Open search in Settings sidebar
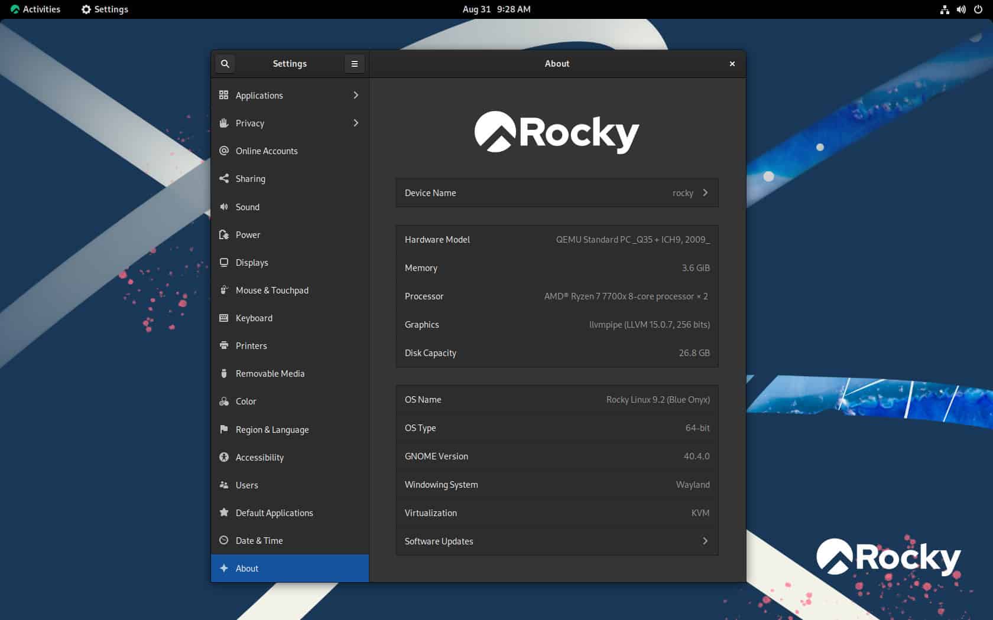 click(x=225, y=63)
